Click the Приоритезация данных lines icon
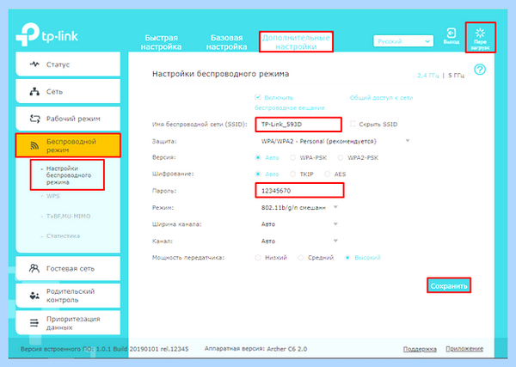516x367 pixels. (34, 323)
